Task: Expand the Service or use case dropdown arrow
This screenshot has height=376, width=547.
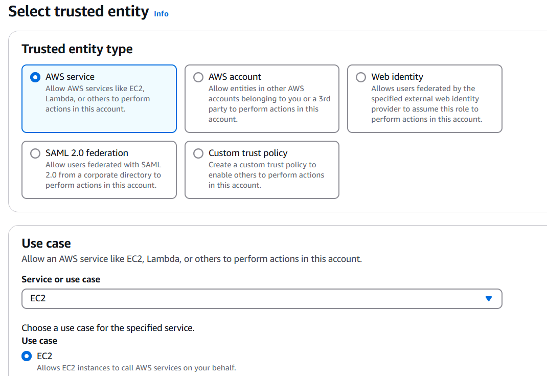Action: click(488, 299)
